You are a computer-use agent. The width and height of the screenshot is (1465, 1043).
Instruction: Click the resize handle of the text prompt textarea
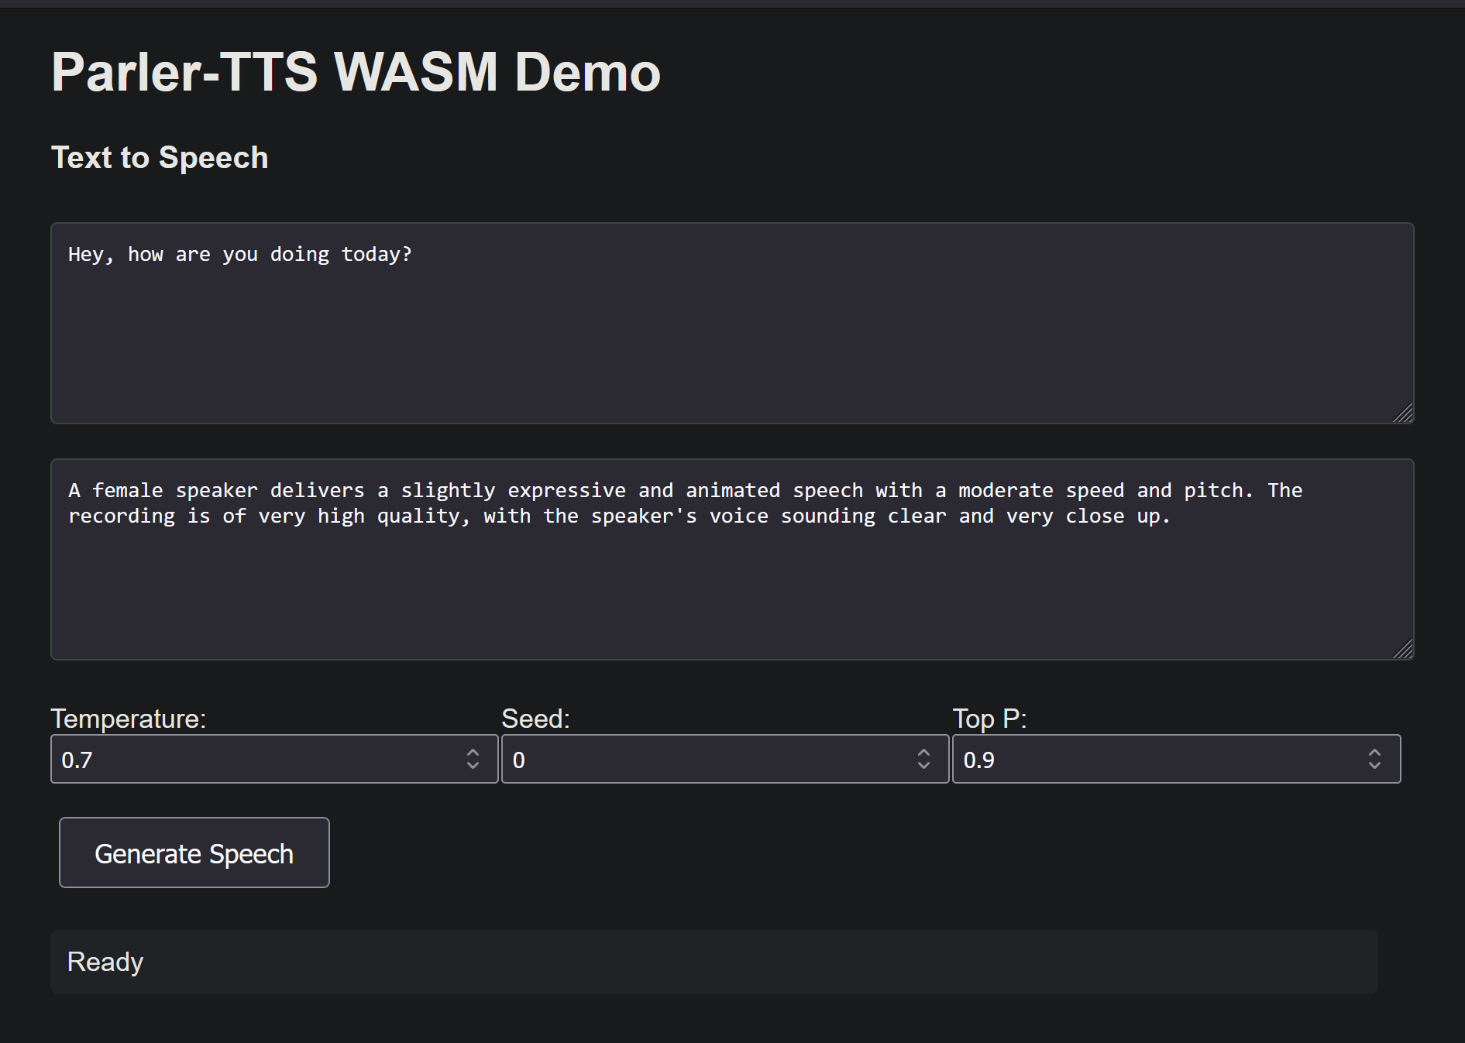click(x=1403, y=413)
